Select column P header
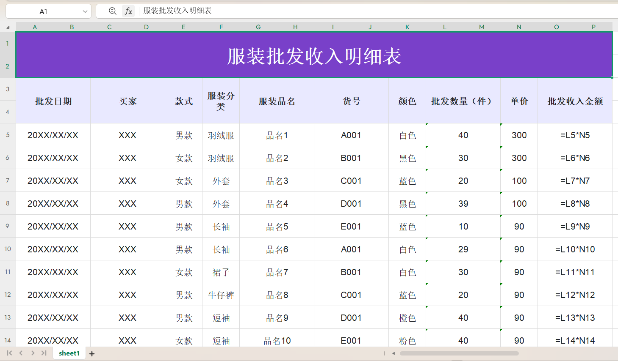 (594, 27)
